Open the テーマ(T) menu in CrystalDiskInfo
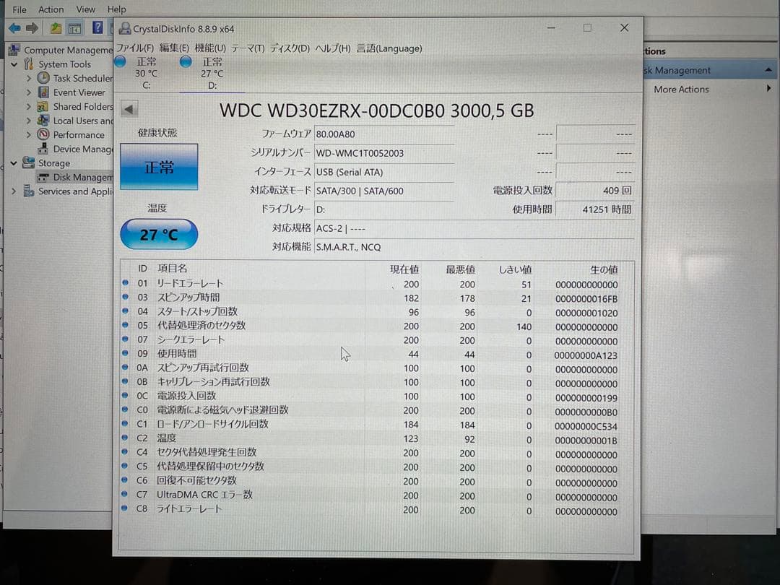 pos(248,48)
